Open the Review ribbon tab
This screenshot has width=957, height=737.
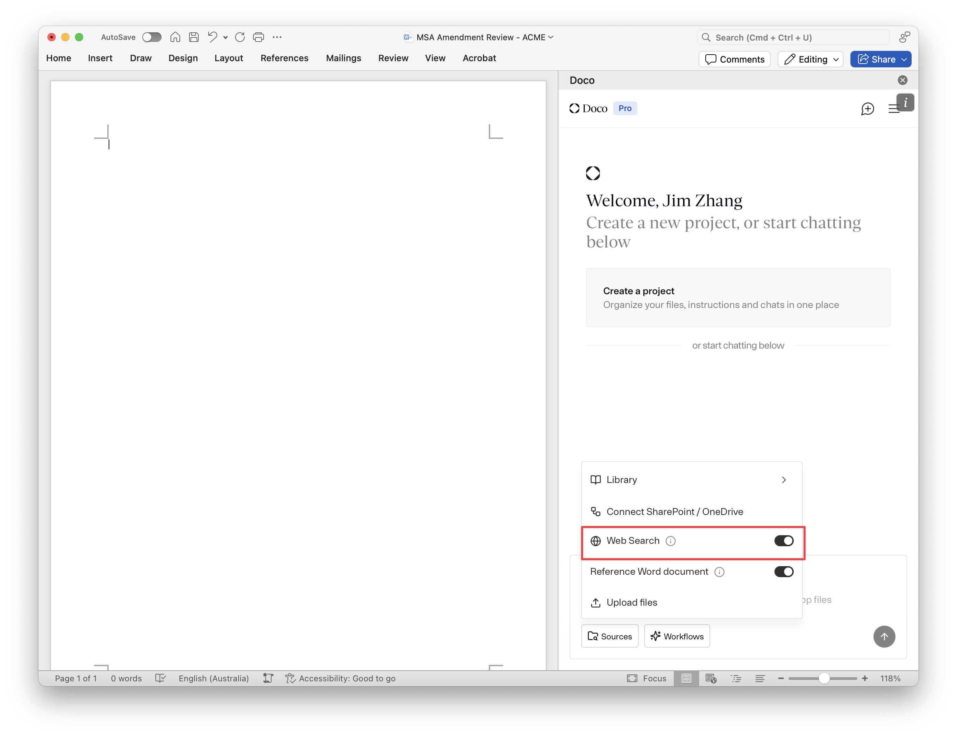pos(393,58)
